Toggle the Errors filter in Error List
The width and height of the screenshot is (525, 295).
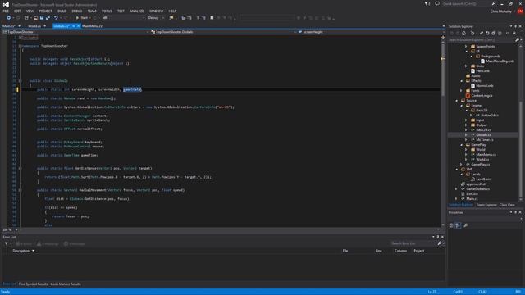click(24, 244)
